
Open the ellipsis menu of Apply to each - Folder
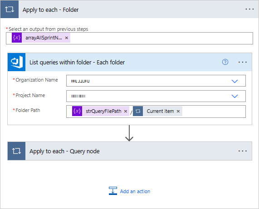coord(249,9)
